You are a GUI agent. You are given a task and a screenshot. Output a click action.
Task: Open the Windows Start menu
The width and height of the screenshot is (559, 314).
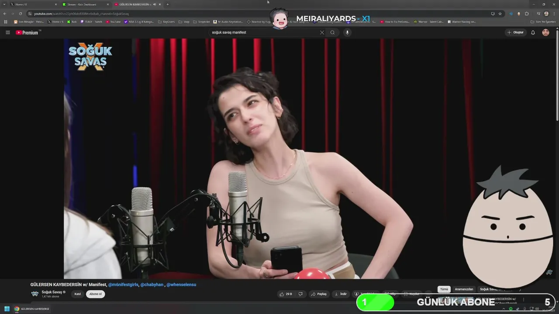(x=7, y=309)
